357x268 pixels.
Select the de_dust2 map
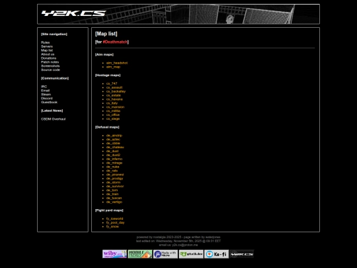click(113, 155)
